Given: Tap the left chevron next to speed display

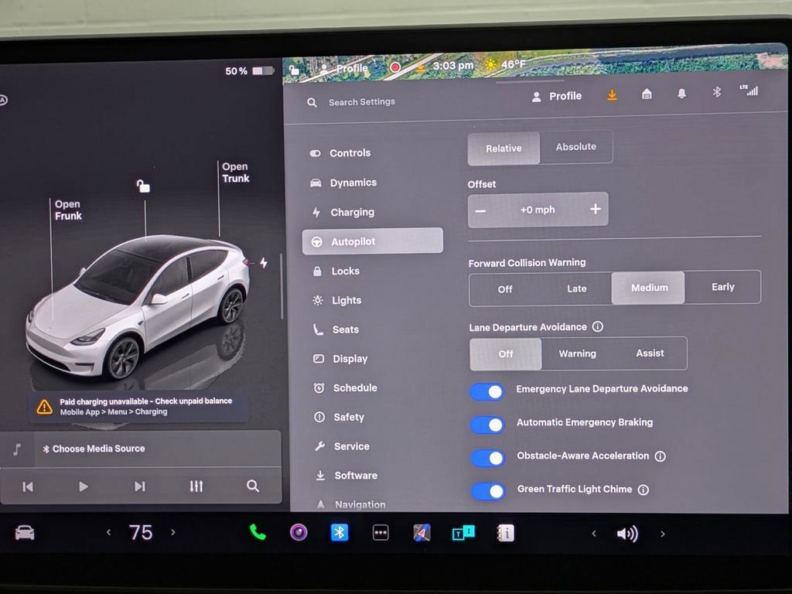Looking at the screenshot, I should tap(108, 533).
